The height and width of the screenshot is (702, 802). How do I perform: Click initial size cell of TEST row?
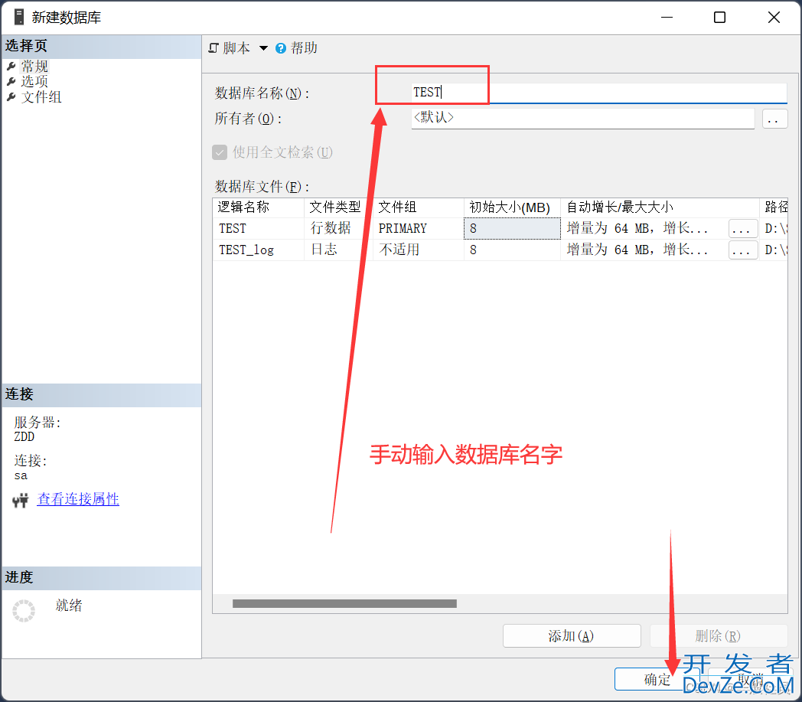tap(512, 228)
